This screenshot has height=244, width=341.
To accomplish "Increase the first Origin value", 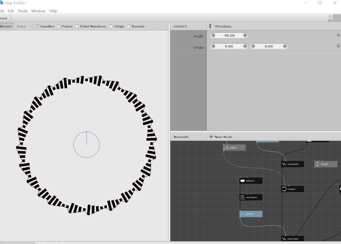I will pyautogui.click(x=245, y=46).
